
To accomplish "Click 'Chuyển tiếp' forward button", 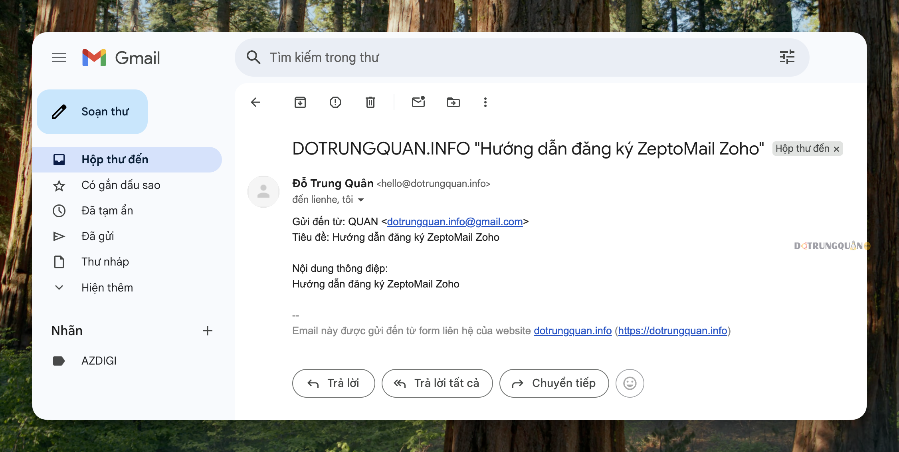I will coord(554,383).
